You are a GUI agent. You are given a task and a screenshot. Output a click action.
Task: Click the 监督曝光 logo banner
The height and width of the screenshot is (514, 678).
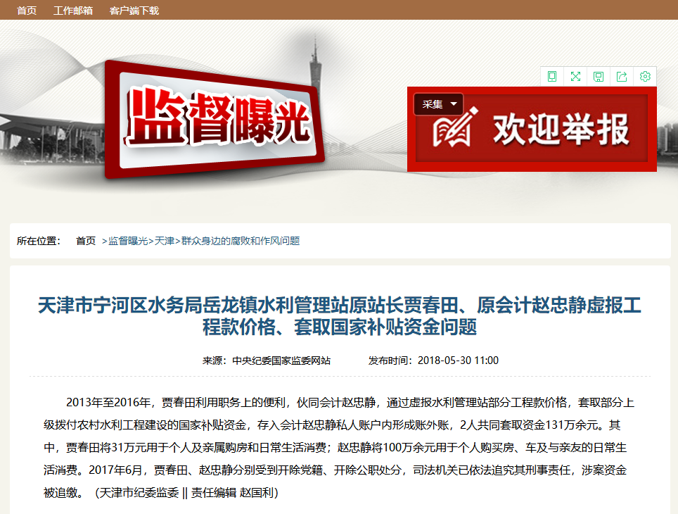point(215,120)
